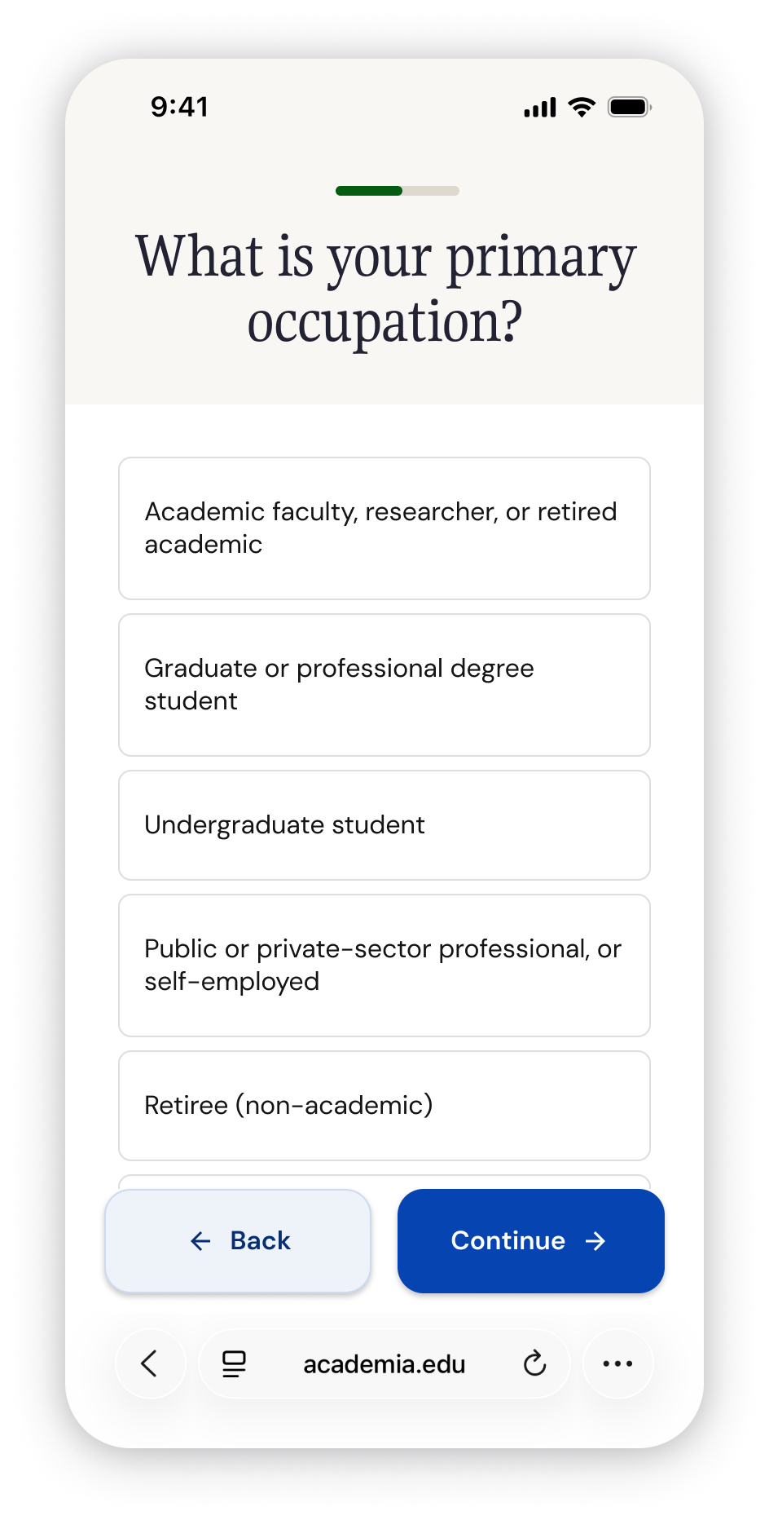Choose the Undergraduate student option

(384, 825)
